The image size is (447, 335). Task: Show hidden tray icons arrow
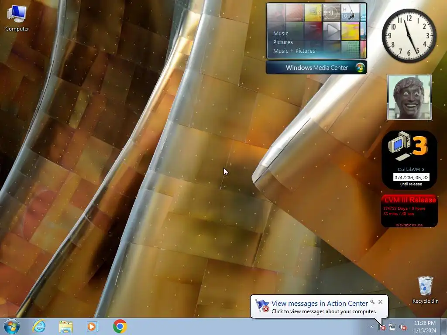[371, 327]
